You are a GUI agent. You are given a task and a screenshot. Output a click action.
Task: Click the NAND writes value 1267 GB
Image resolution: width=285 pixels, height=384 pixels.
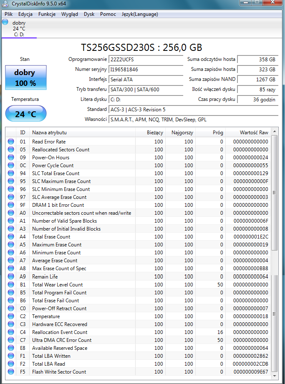[x=258, y=80]
